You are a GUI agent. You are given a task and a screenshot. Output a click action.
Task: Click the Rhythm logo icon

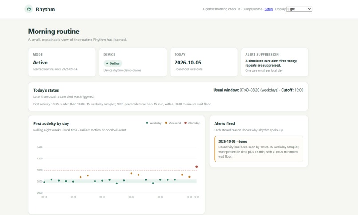pos(29,9)
